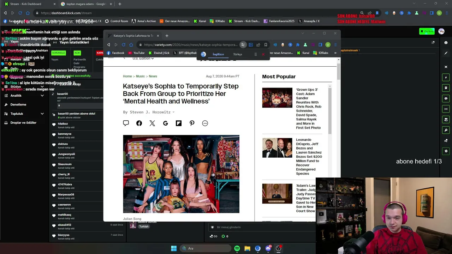
Task: Open the Leonardo DiCaprio, Jeff Bezos article link
Action: tap(309, 157)
